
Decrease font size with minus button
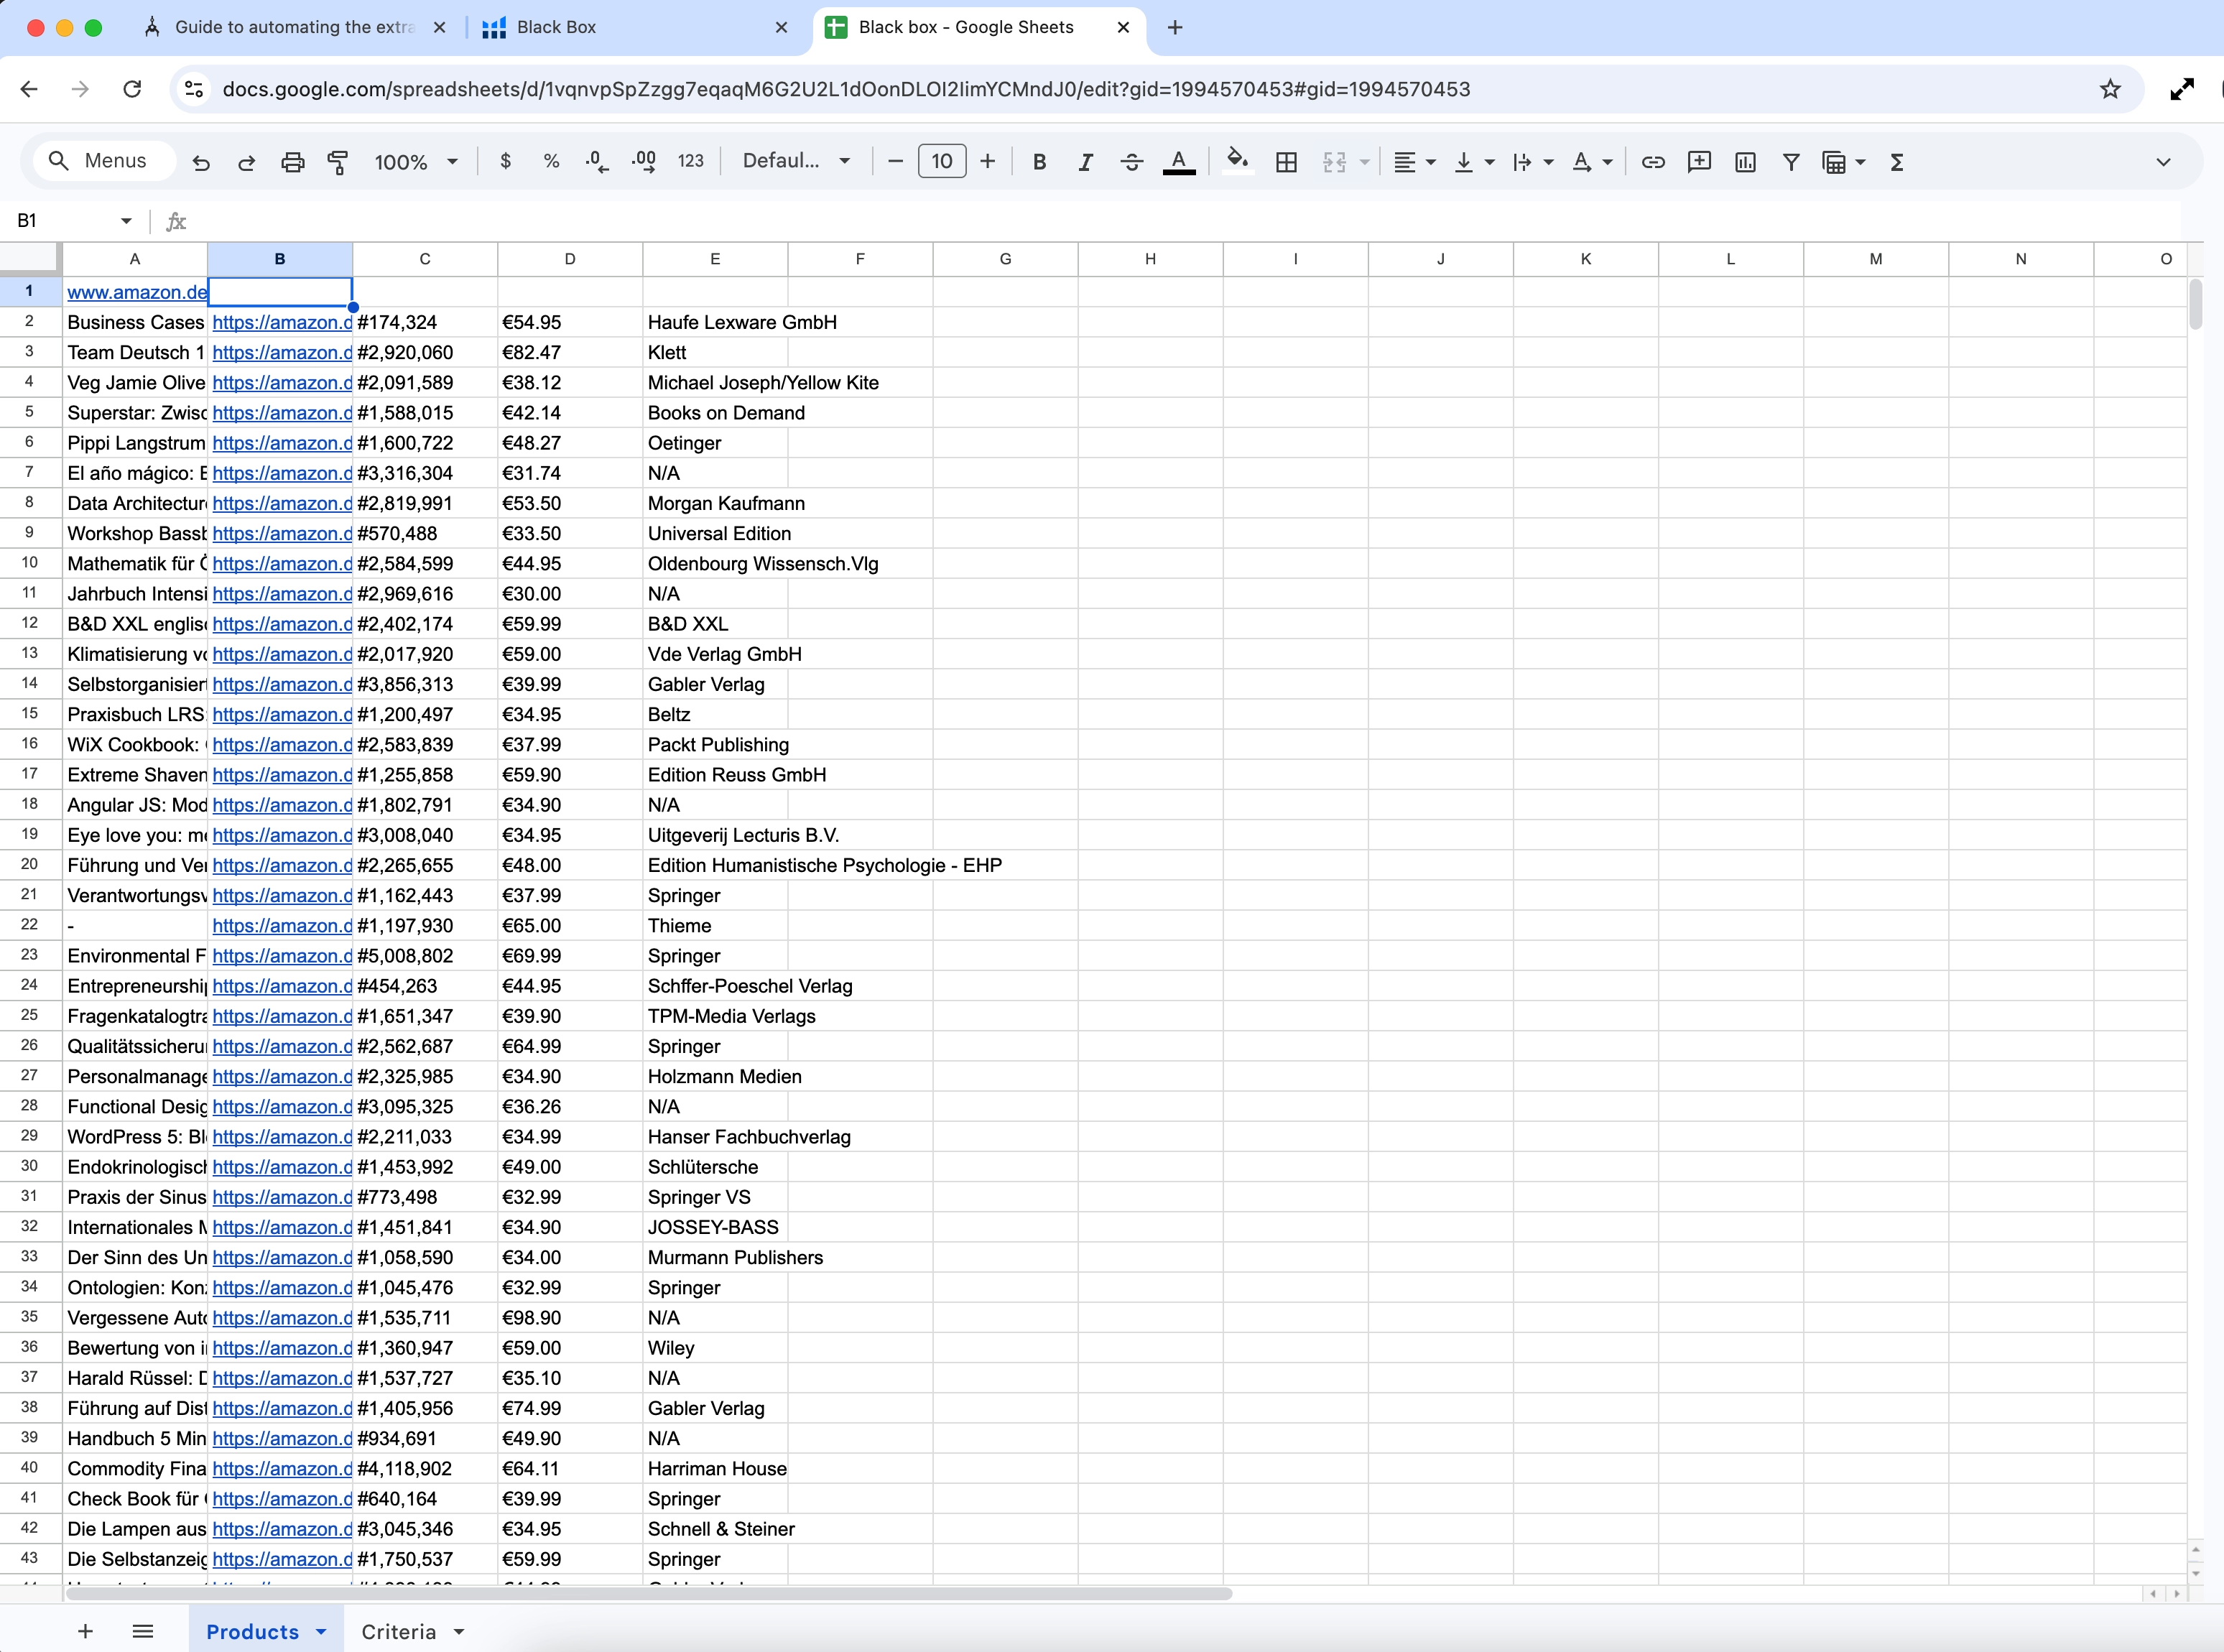coord(895,161)
